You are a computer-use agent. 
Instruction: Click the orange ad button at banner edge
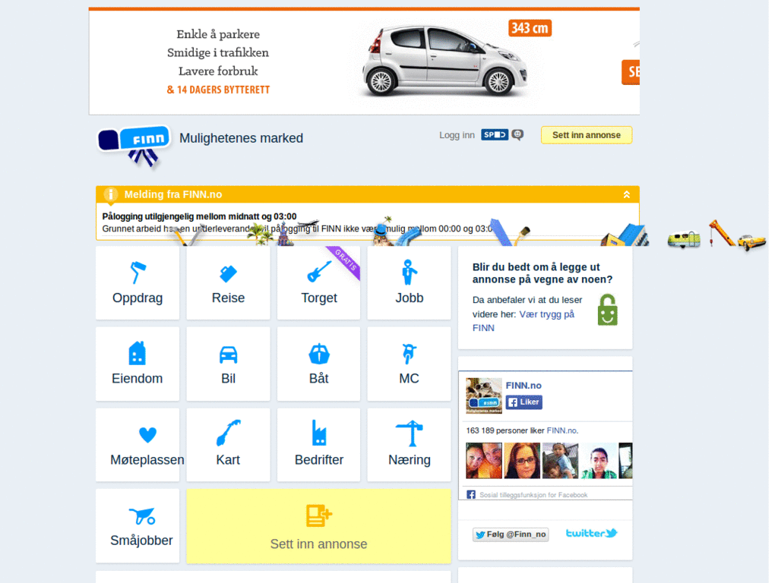(631, 72)
